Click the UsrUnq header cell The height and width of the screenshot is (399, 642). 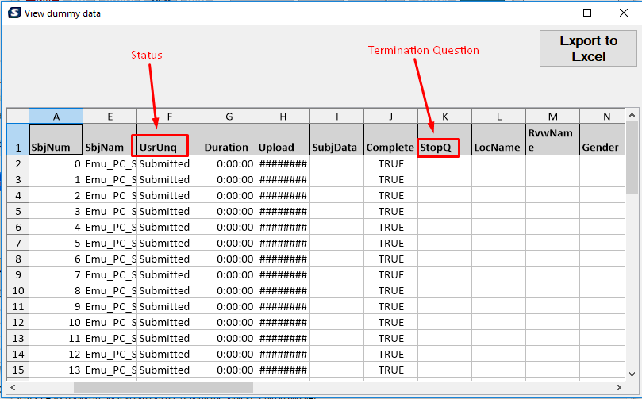click(x=170, y=140)
